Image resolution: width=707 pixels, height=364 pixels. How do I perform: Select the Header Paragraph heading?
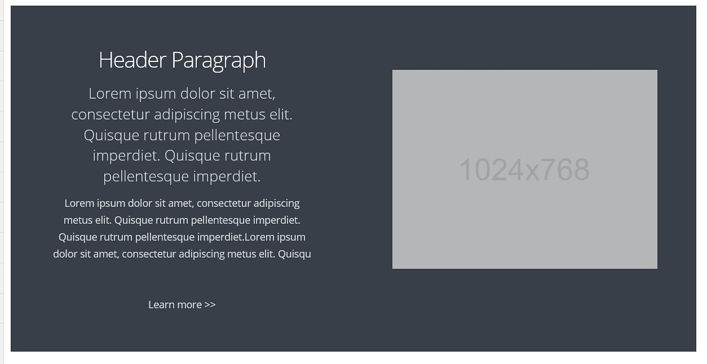pos(182,60)
